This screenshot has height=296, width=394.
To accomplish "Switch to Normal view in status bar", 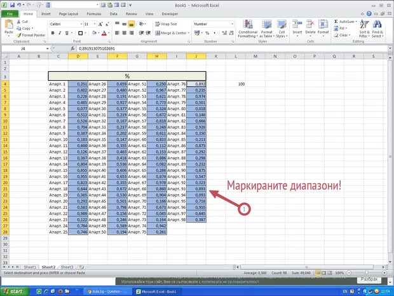I will click(x=318, y=273).
